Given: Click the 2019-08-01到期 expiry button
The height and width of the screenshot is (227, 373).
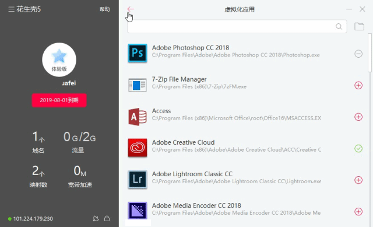Looking at the screenshot, I should [59, 100].
